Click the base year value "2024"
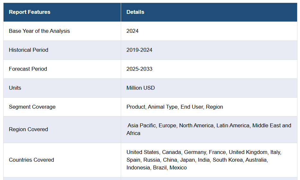This screenshot has width=300, height=180. point(132,31)
